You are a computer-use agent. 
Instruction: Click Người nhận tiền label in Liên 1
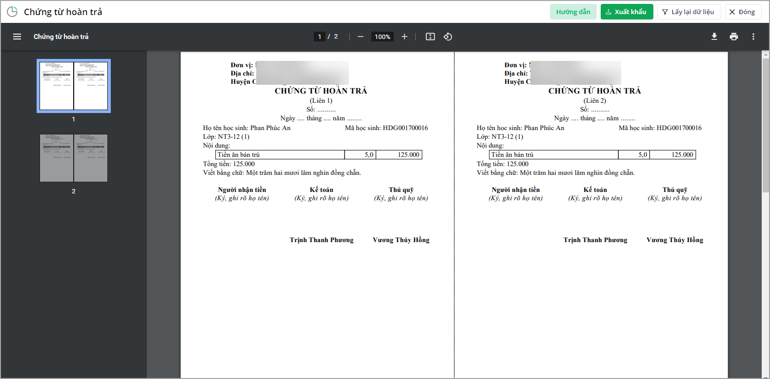click(x=242, y=190)
